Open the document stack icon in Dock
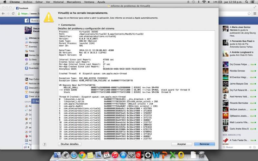Viewport: 258px width, 161px height. point(193,155)
